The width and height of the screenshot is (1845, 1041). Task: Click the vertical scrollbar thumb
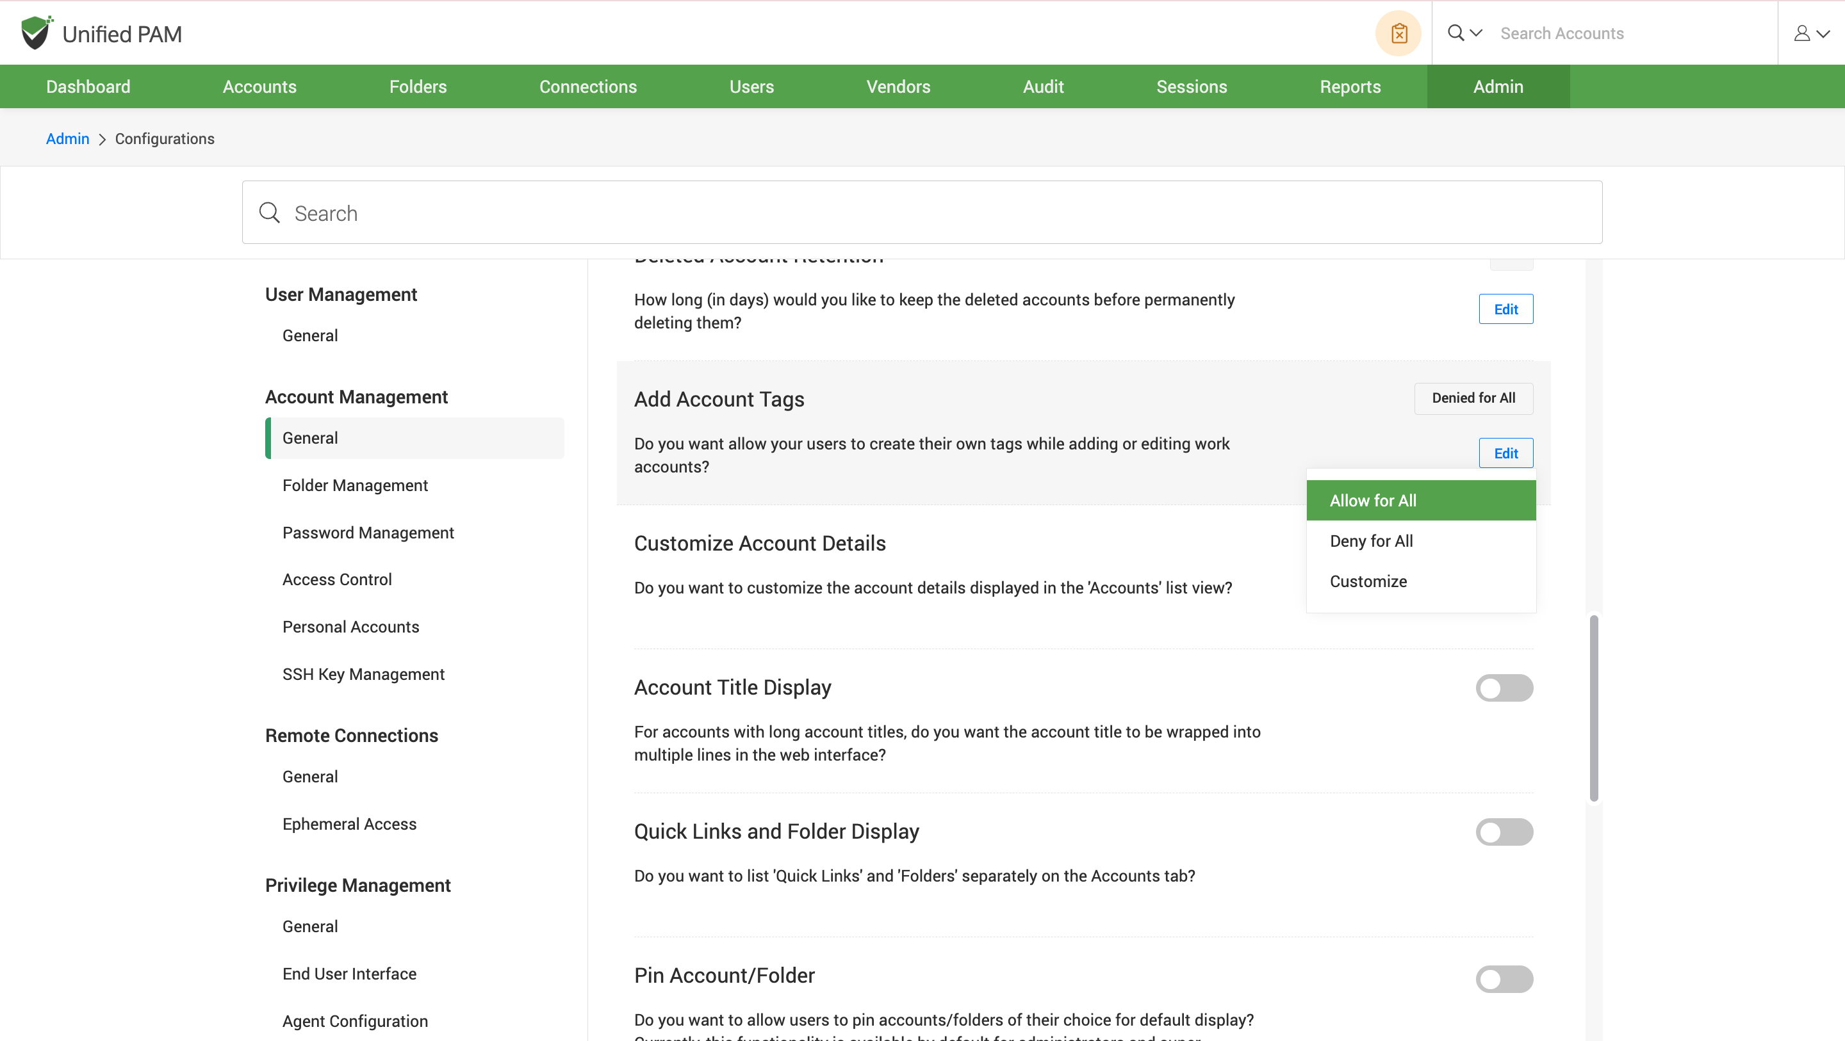[1594, 709]
